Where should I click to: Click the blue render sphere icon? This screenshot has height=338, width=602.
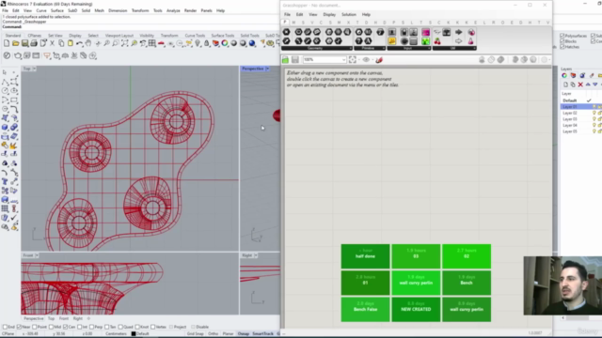coord(252,43)
